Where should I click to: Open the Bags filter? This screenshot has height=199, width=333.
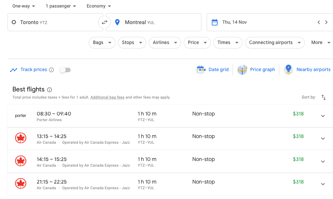point(102,43)
